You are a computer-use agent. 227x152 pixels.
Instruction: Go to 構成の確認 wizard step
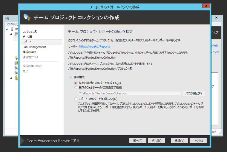click(x=29, y=52)
